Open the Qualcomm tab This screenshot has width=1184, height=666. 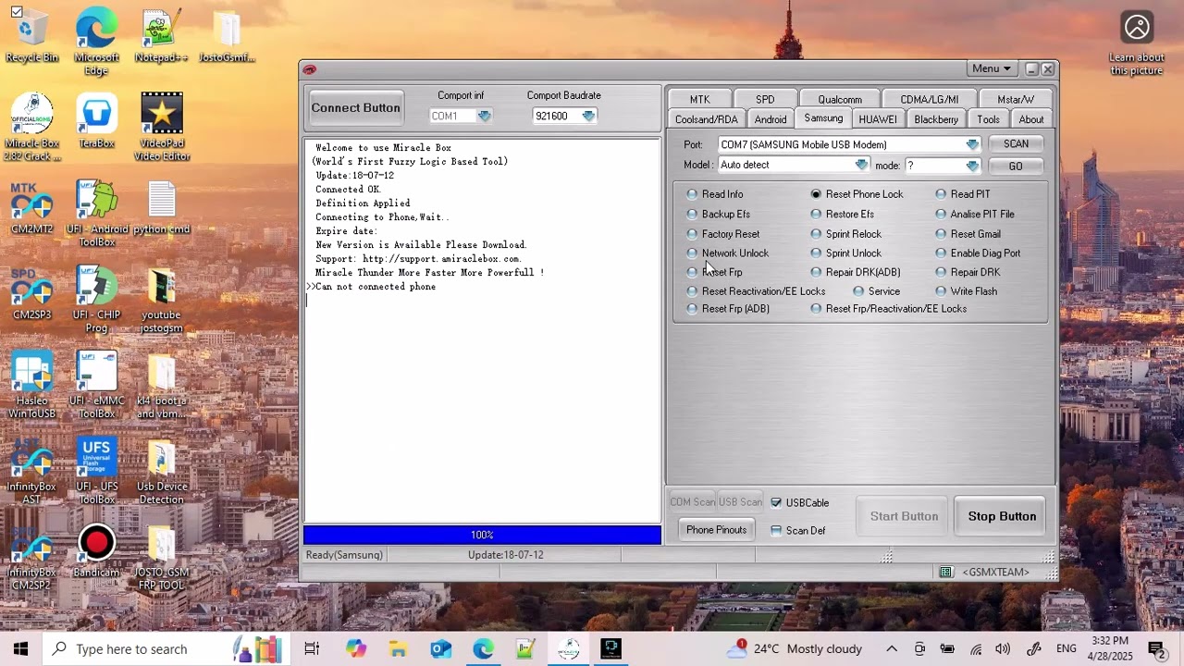(840, 100)
